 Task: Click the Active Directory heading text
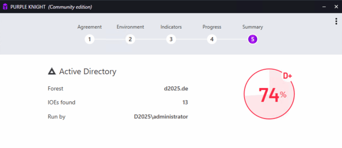pos(88,71)
